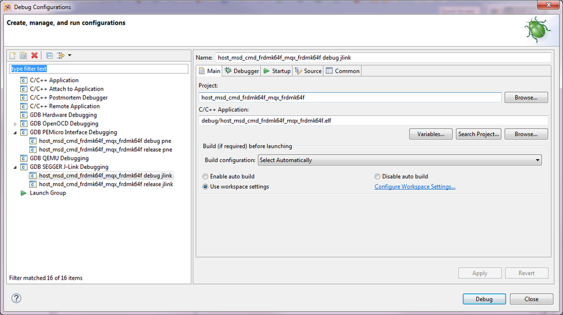The height and width of the screenshot is (315, 563).
Task: Switch to the Common tab
Action: 343,71
